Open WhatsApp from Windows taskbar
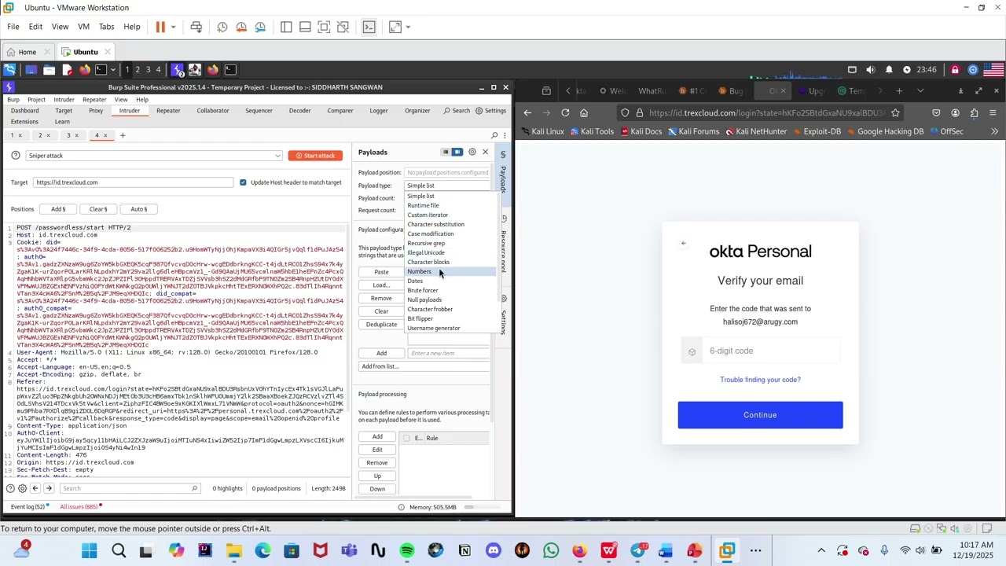 click(x=551, y=551)
